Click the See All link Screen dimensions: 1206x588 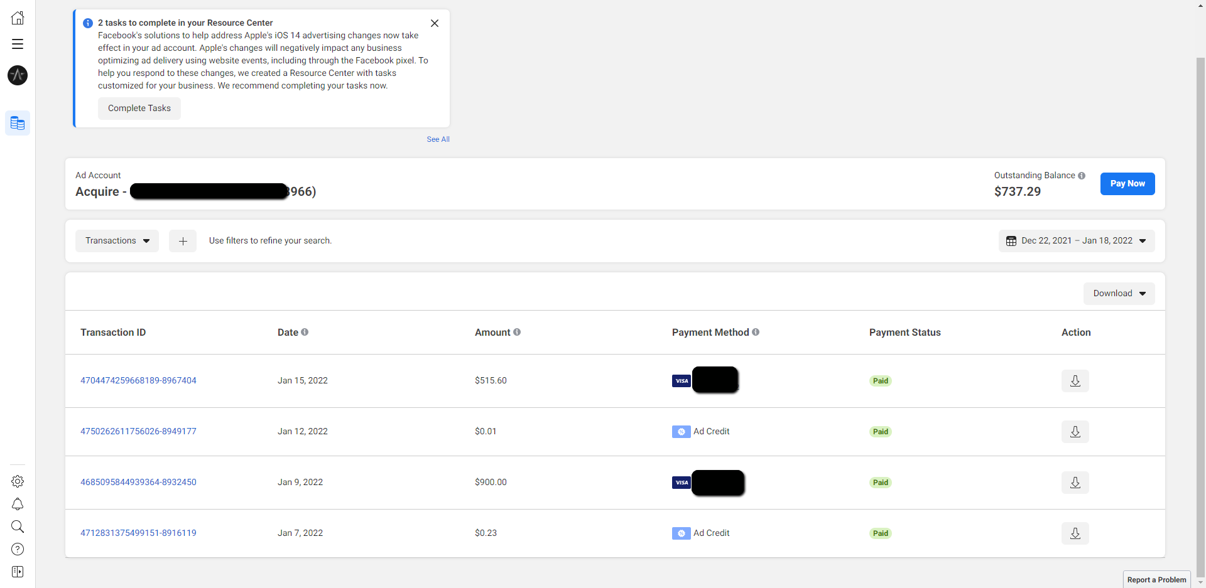(438, 139)
